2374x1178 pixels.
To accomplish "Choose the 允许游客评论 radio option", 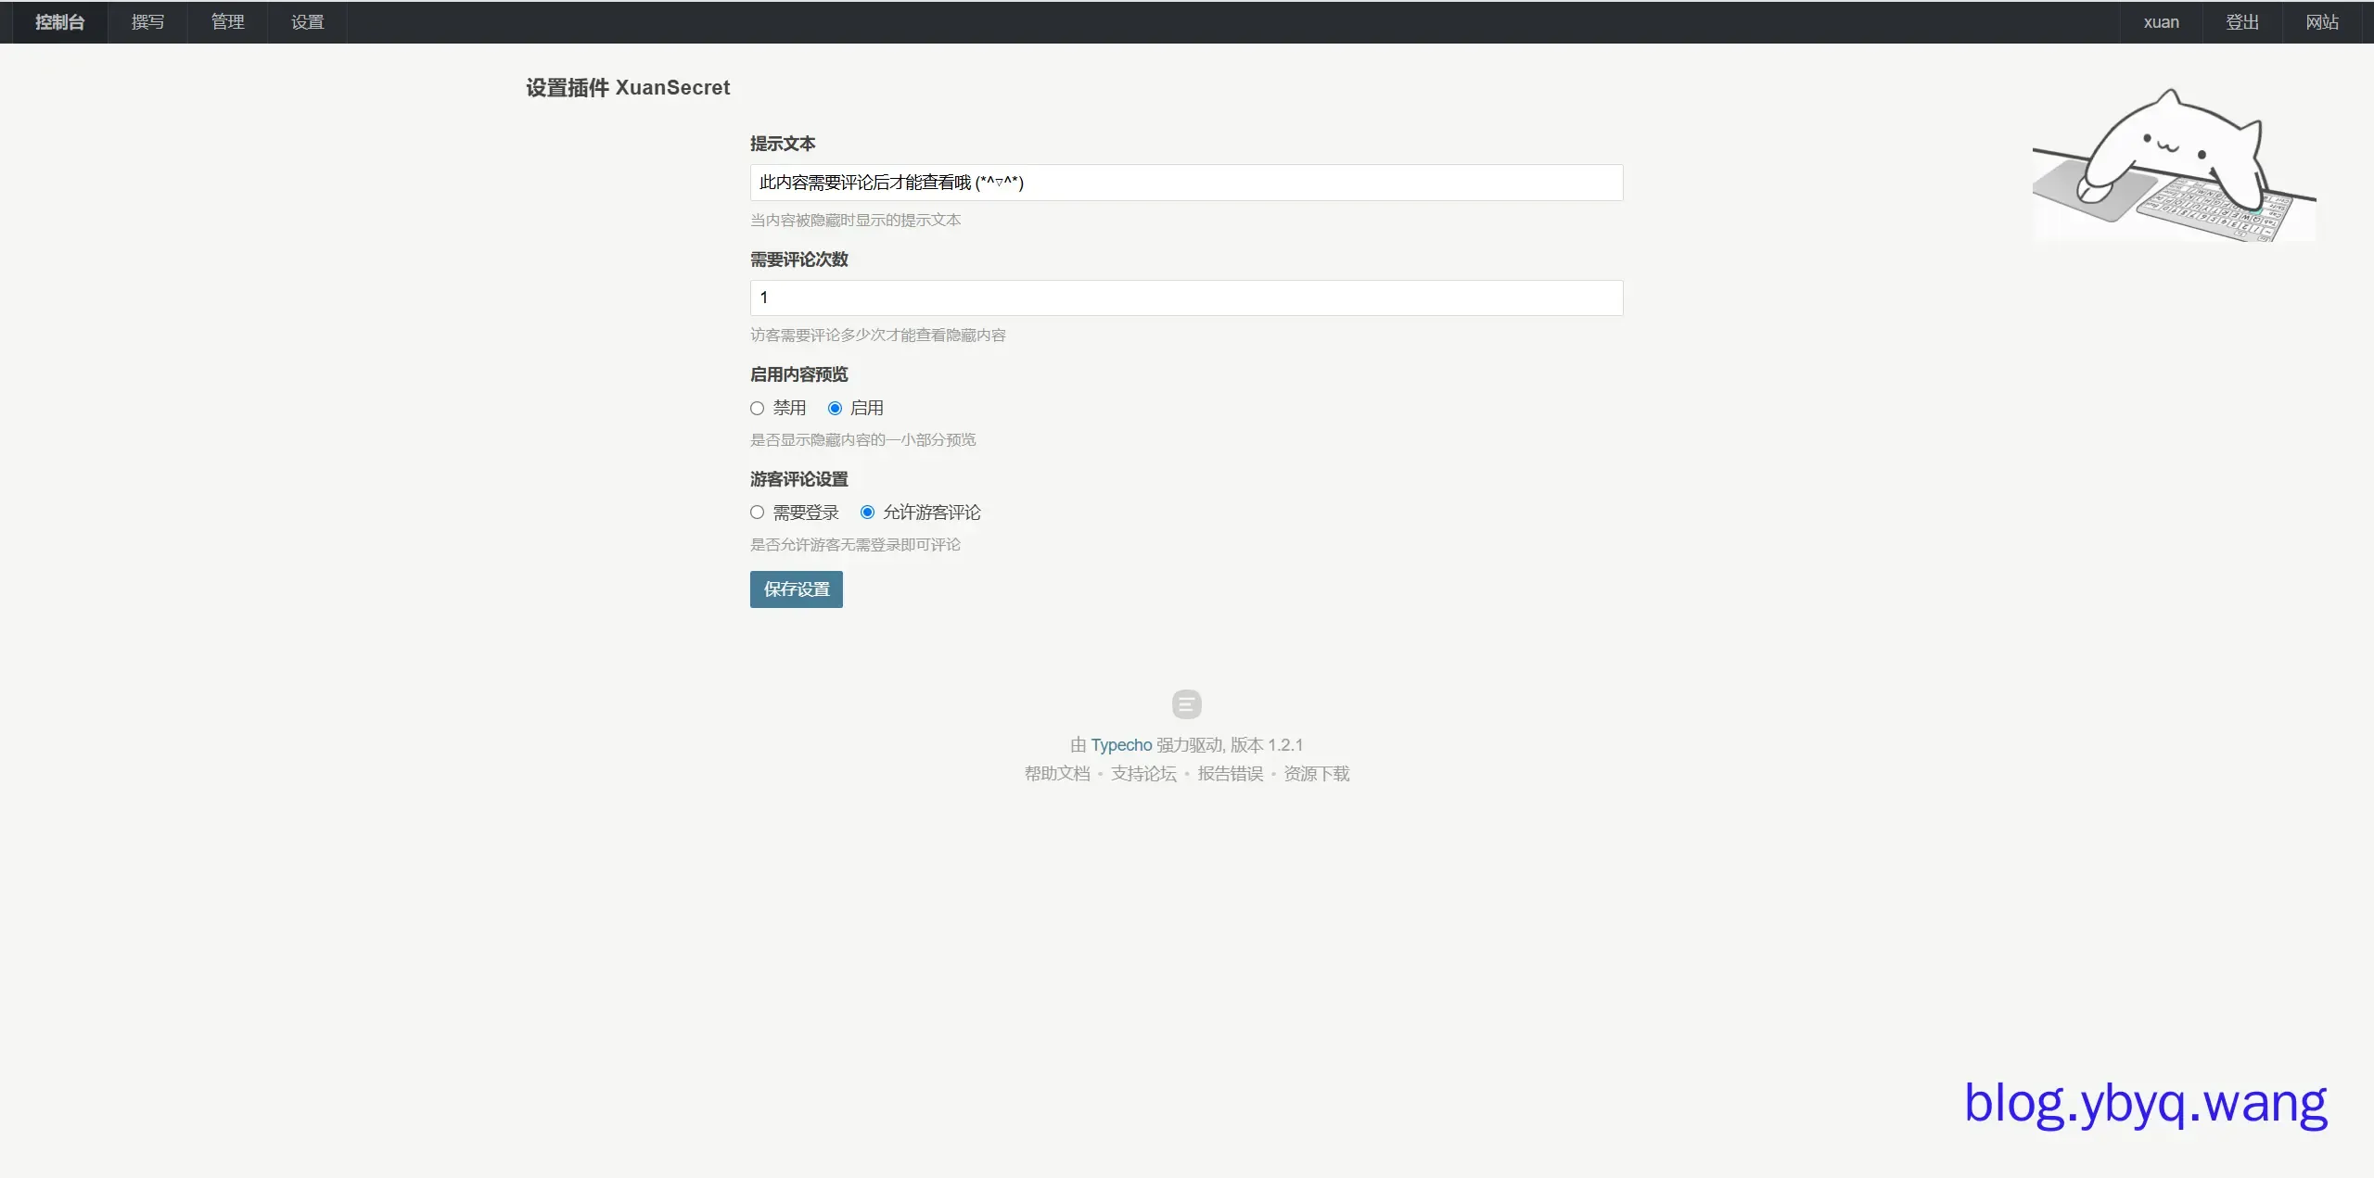I will point(867,513).
